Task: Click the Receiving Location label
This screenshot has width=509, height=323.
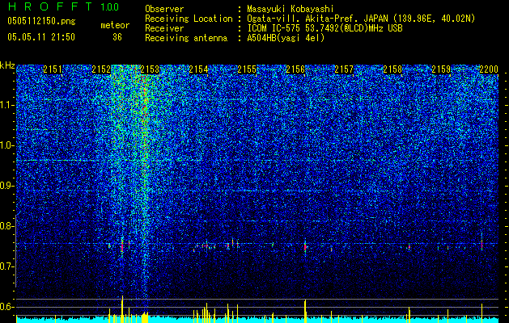Action: pos(189,19)
